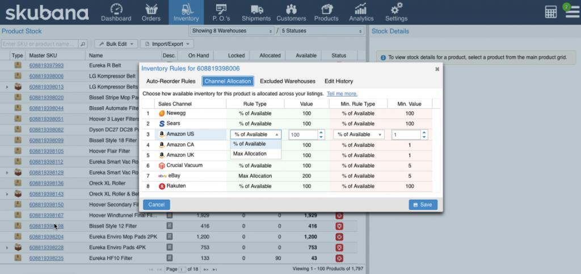Image resolution: width=581 pixels, height=274 pixels.
Task: Open Master SKU link 608819397993
Action: click(x=47, y=66)
